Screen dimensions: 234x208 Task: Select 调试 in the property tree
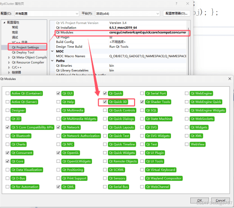pos(15,37)
